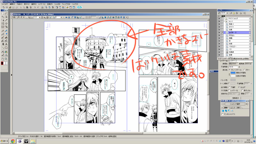256x144 pixels.
Task: Select the ellipse shape tool
Action: (6, 48)
